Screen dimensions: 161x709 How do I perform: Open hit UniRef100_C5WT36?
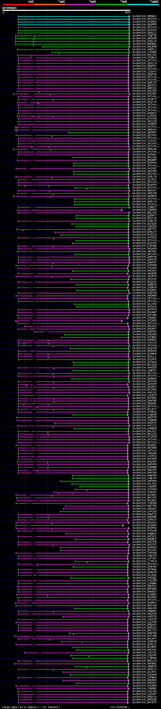coord(144,35)
